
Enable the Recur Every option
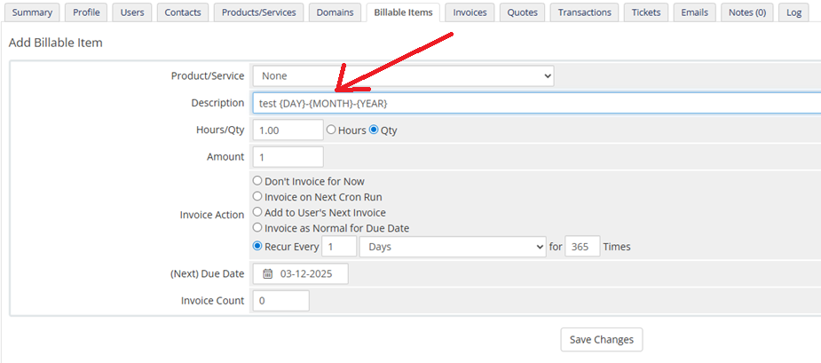(x=257, y=247)
